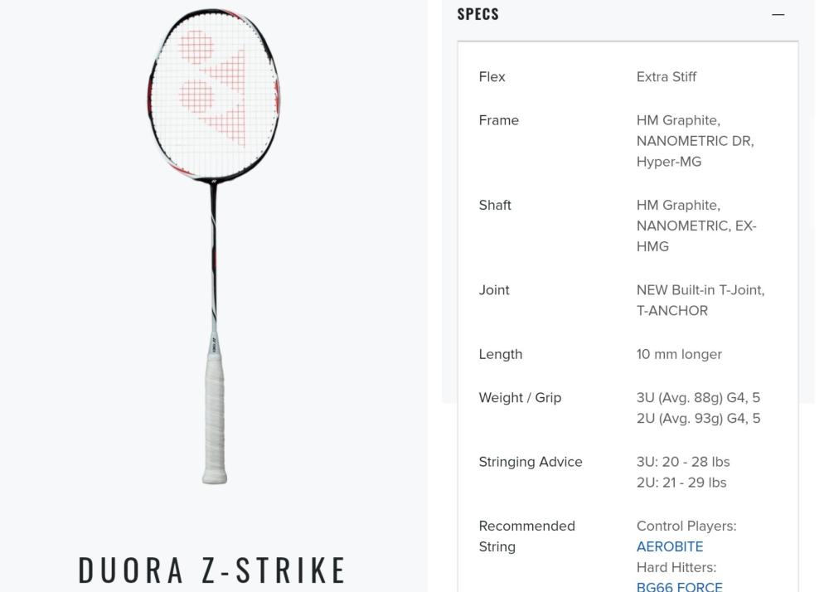
Task: Select the 2U: 21 - 29 lbs text
Action: pyautogui.click(x=681, y=483)
